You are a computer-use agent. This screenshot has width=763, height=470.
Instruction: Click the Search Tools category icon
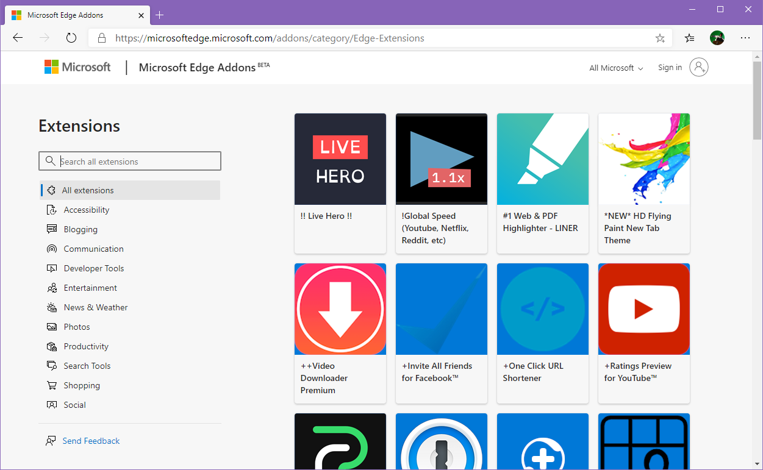[52, 366]
